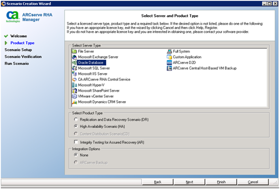Select the None integration option

point(76,155)
